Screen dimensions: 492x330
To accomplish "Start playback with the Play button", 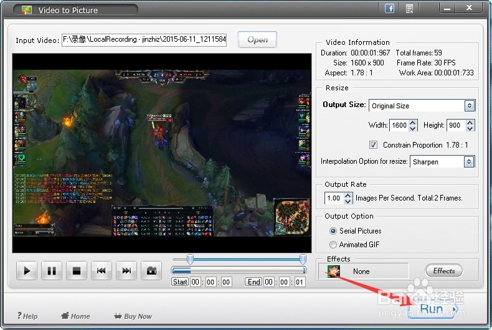I will point(27,270).
